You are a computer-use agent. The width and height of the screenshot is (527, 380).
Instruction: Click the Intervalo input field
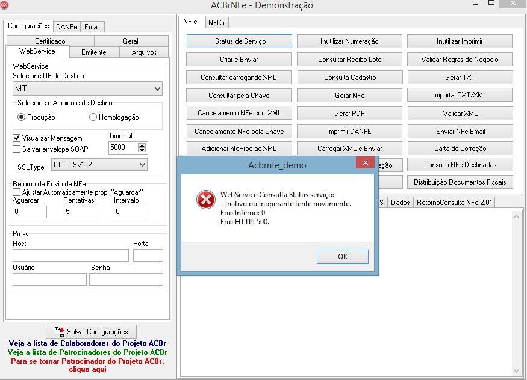tap(131, 212)
